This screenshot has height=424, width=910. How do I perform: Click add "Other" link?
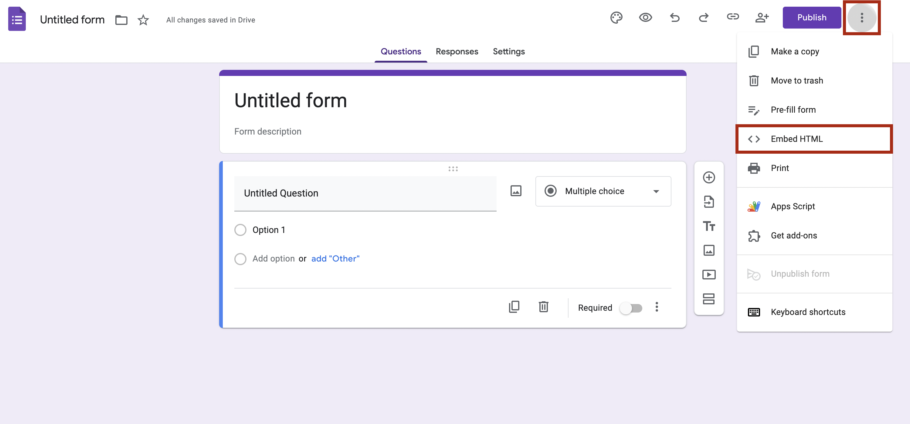point(335,258)
